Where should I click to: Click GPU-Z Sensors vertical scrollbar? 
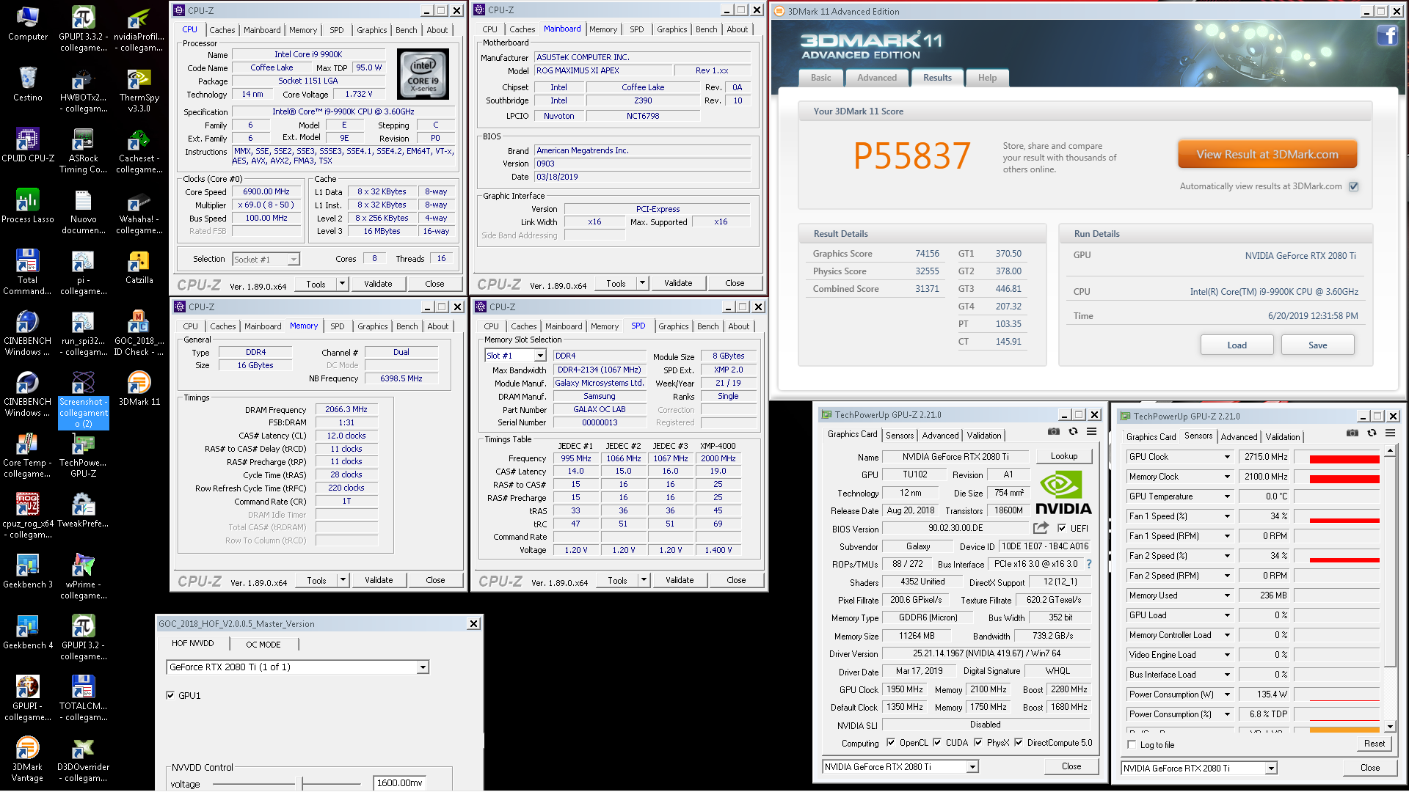1389,590
